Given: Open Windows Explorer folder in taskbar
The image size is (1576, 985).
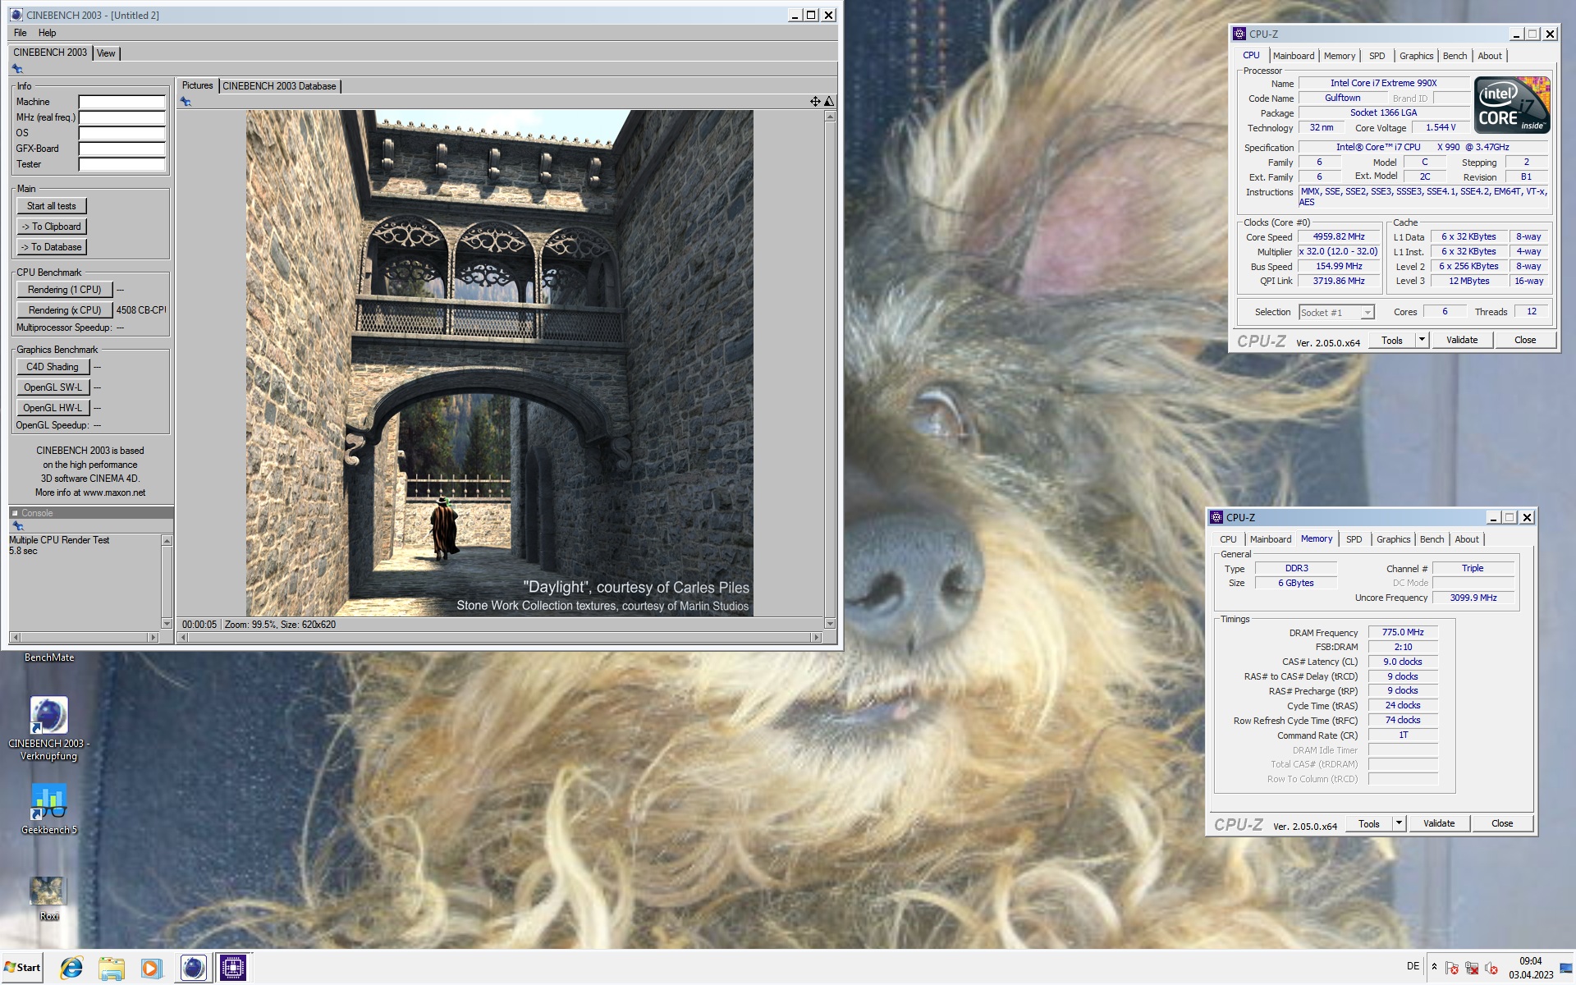Looking at the screenshot, I should (x=111, y=968).
